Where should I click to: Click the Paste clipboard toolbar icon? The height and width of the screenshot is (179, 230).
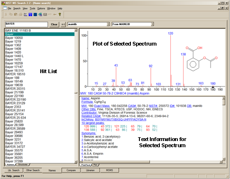click(x=16, y=15)
